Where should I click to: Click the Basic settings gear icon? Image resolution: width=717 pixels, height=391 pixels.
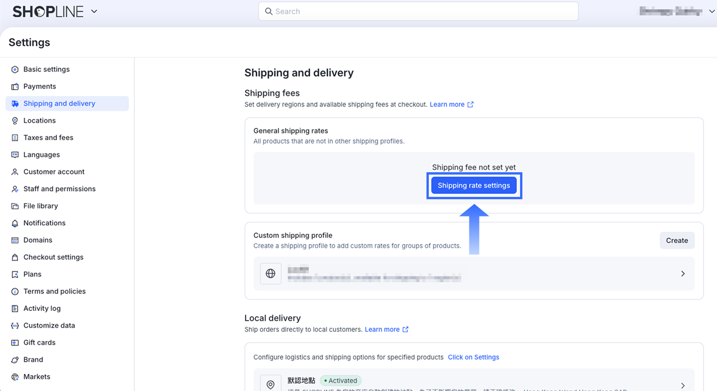point(15,69)
